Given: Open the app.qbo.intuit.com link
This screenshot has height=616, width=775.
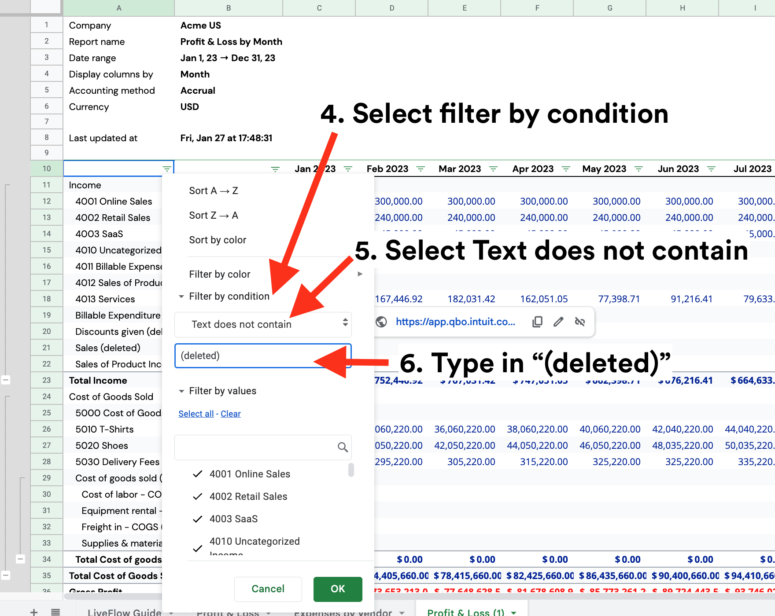Looking at the screenshot, I should (x=455, y=322).
